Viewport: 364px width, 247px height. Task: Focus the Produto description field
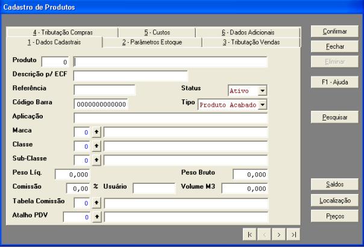pyautogui.click(x=171, y=62)
